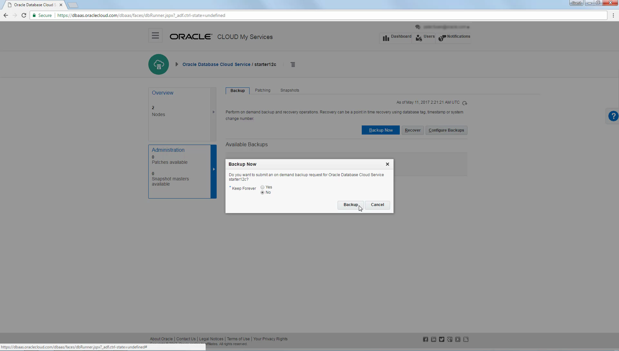Open the Terms of Use footer link
Screen dimensions: 619x351
click(x=238, y=339)
